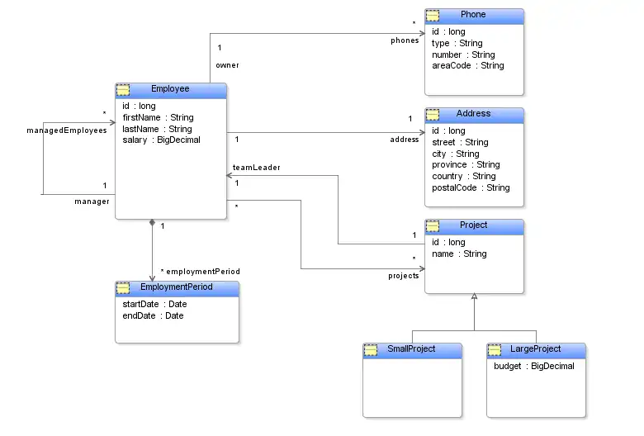Select the startDate : Date attribute
The width and height of the screenshot is (644, 436).
153,305
